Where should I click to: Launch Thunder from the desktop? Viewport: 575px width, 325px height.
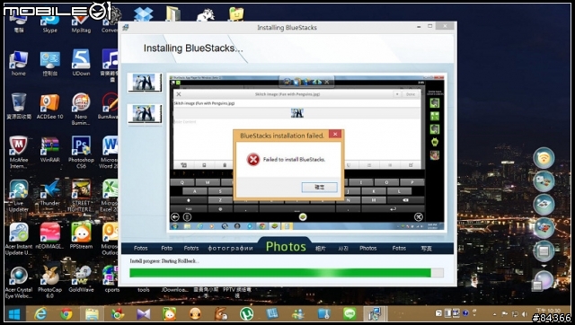coord(50,193)
